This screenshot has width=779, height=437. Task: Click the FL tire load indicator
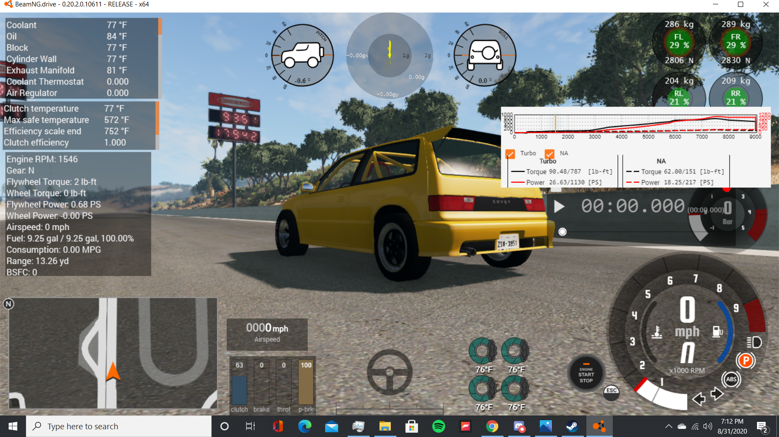[x=679, y=42]
